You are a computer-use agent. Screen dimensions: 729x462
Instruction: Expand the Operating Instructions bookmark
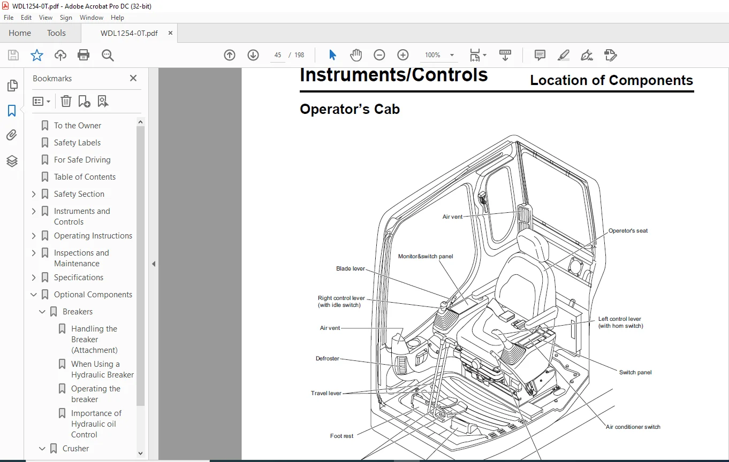tap(34, 236)
